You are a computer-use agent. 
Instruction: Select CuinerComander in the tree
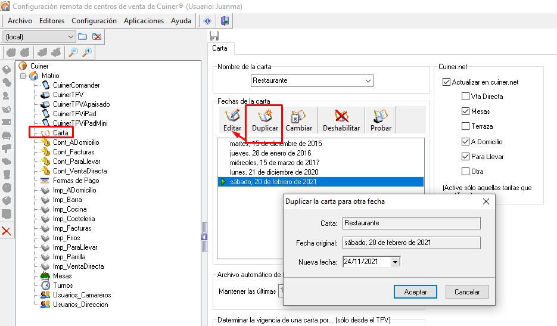(76, 85)
